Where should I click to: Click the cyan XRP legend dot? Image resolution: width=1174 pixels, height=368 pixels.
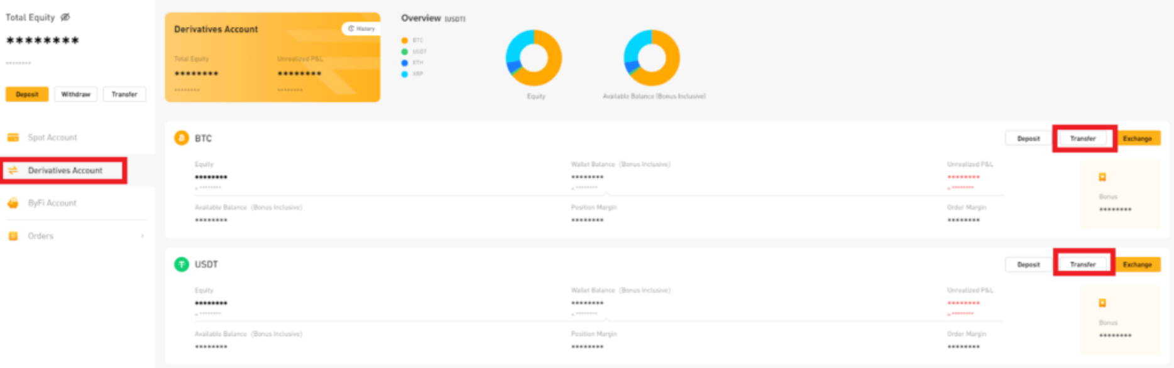click(x=405, y=74)
